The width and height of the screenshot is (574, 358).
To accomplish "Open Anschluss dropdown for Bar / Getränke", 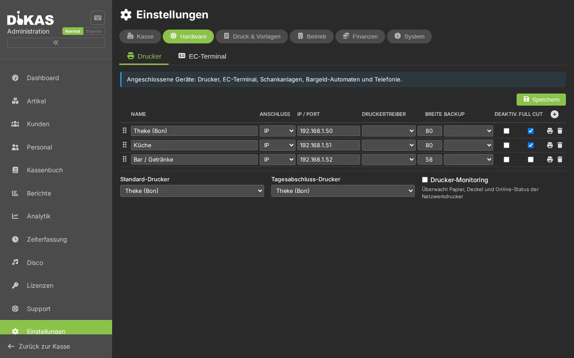I will tap(278, 159).
